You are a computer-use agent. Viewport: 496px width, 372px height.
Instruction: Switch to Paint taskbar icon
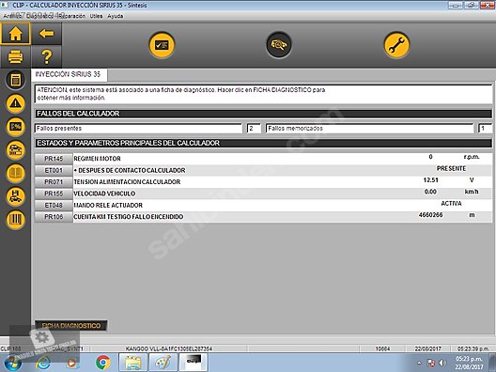(163, 363)
